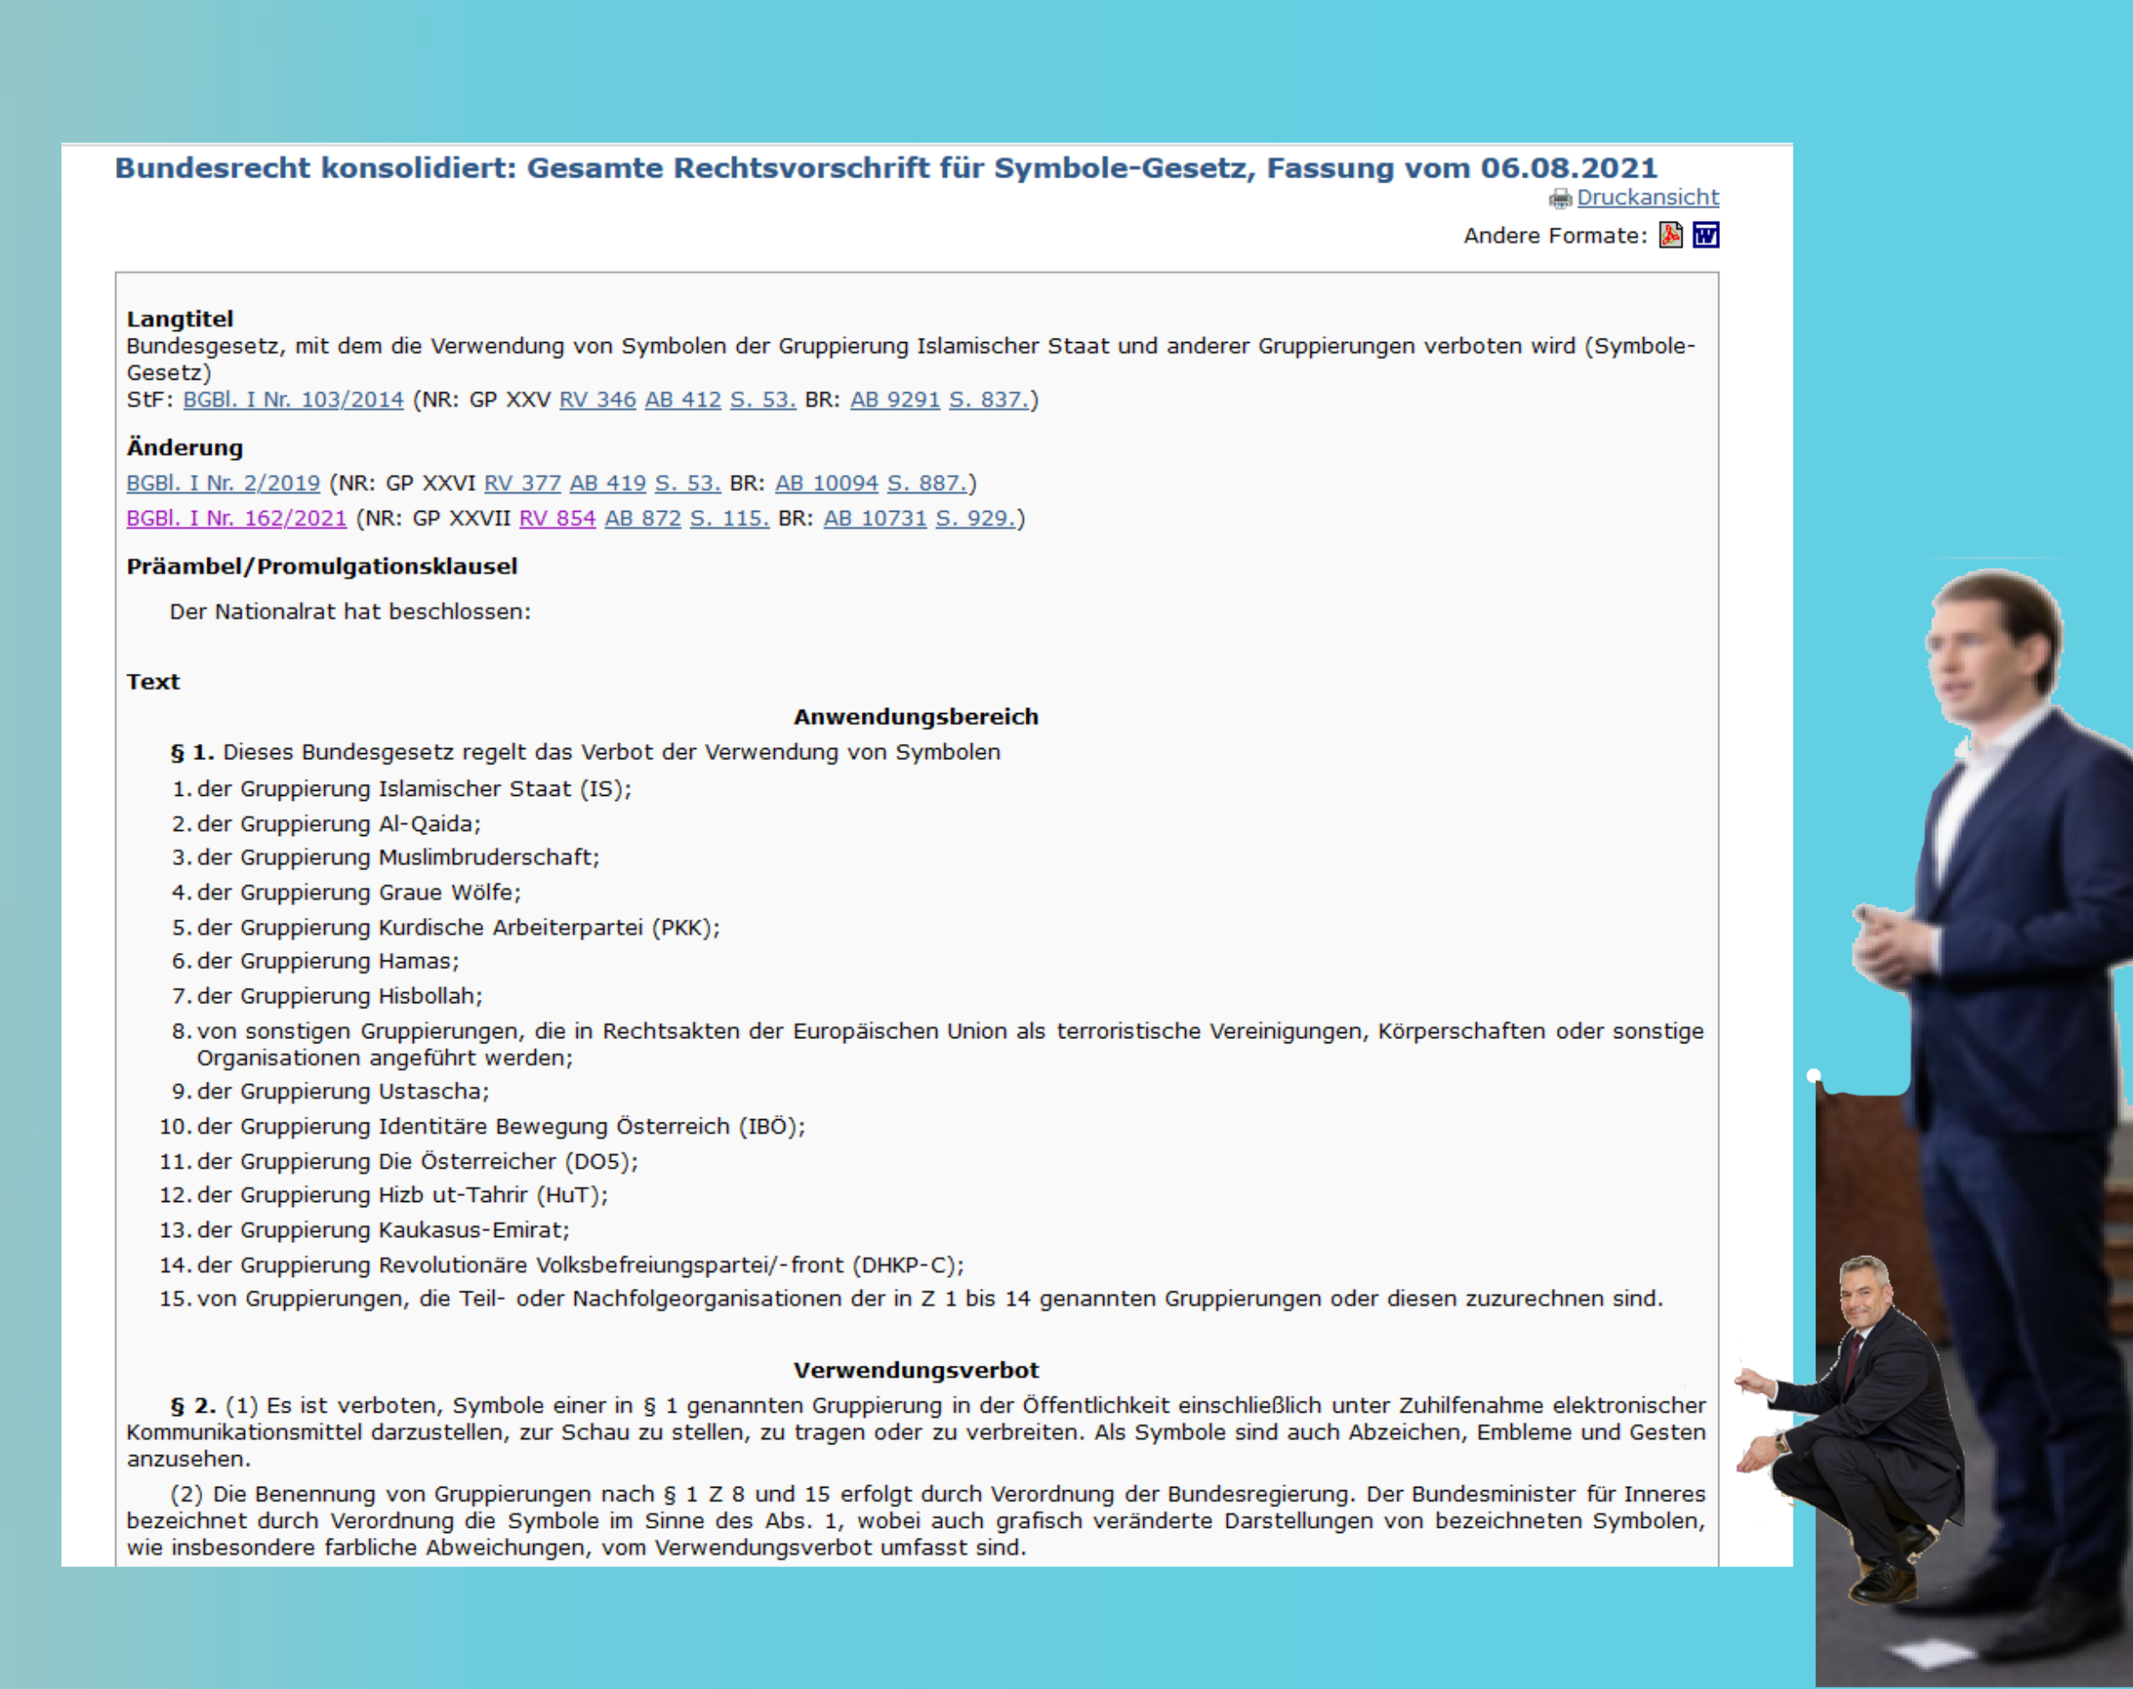
Task: Open the AB 10094 link
Action: [x=826, y=483]
